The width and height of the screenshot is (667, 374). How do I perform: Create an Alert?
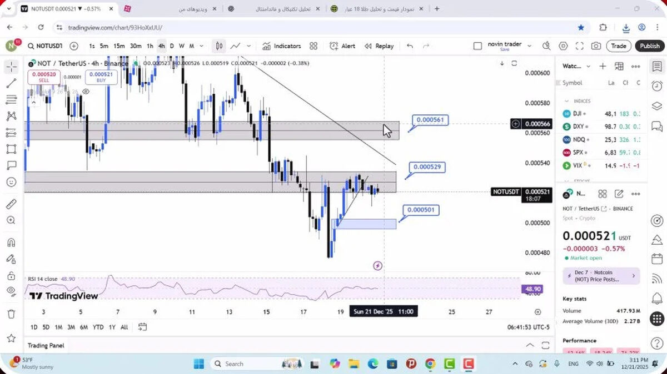coord(342,46)
